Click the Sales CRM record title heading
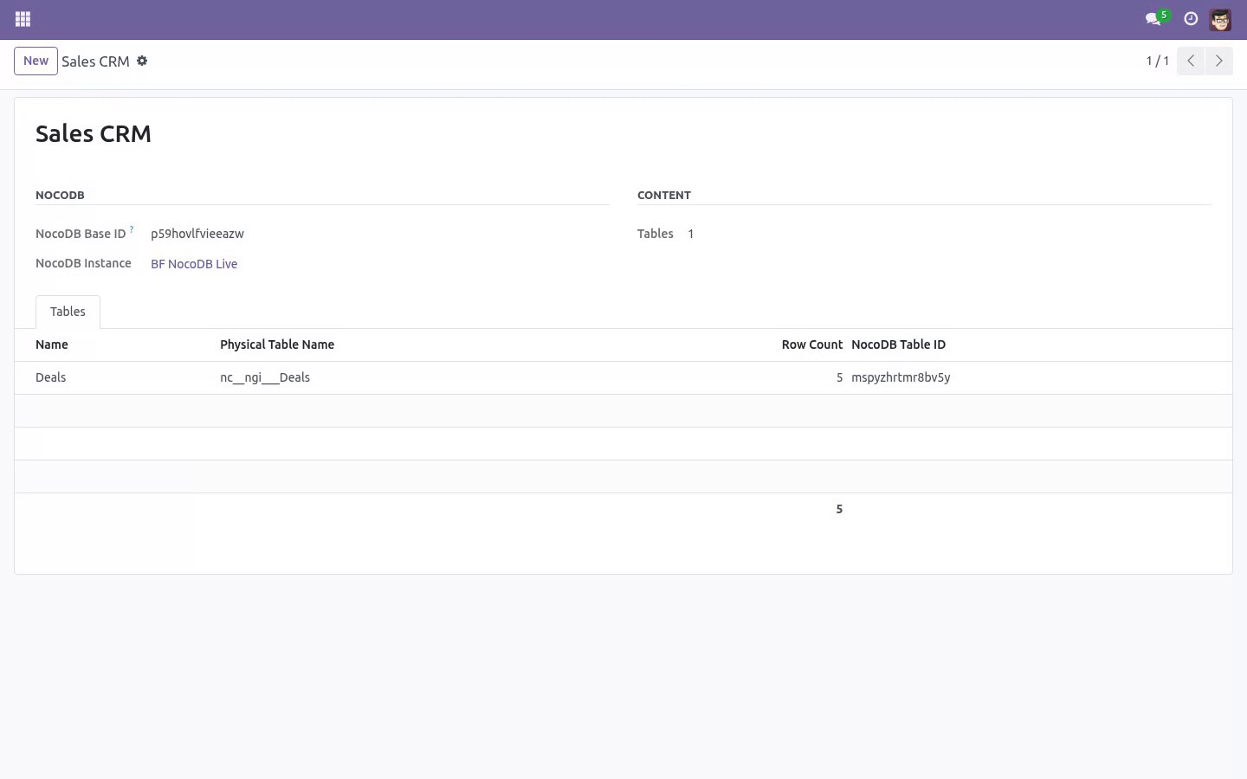 tap(94, 133)
